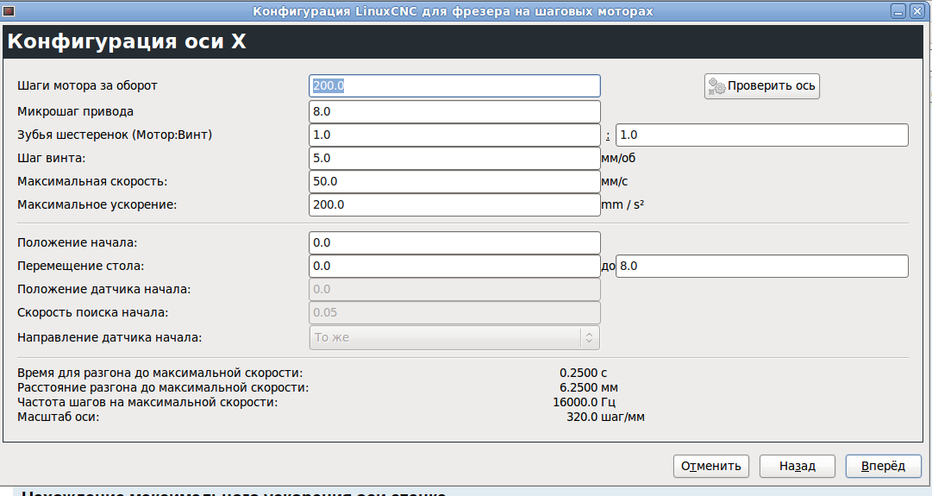
Task: Click the window icon in title bar corner
Action: pos(9,10)
